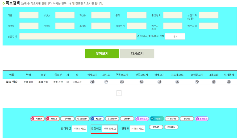Viewport: 238px width, 139px height.
Task: Open 한자사전 button
Action: (156, 127)
